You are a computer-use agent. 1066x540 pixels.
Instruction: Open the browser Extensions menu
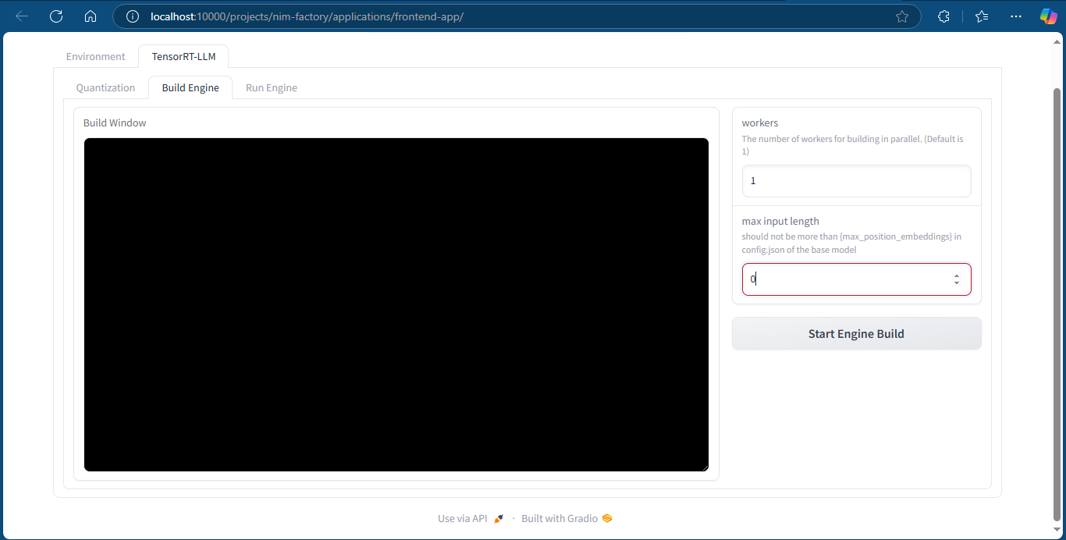point(943,16)
